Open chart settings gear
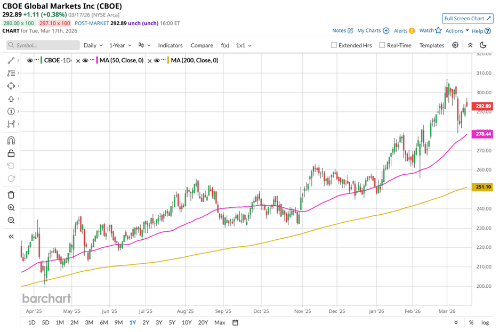 pos(455,45)
